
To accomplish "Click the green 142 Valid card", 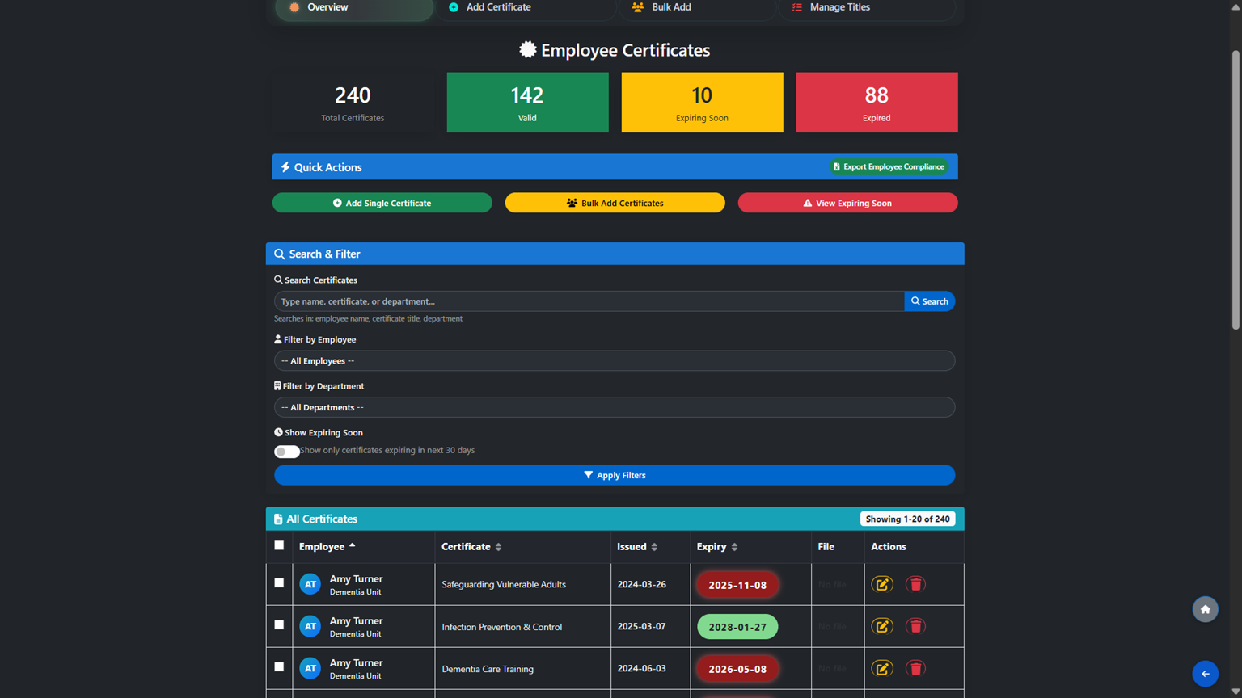I will tap(527, 103).
